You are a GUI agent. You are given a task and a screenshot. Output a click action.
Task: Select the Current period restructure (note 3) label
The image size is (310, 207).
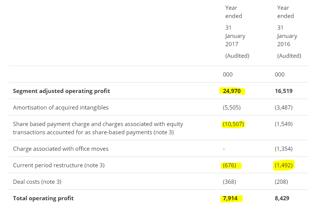(59, 165)
